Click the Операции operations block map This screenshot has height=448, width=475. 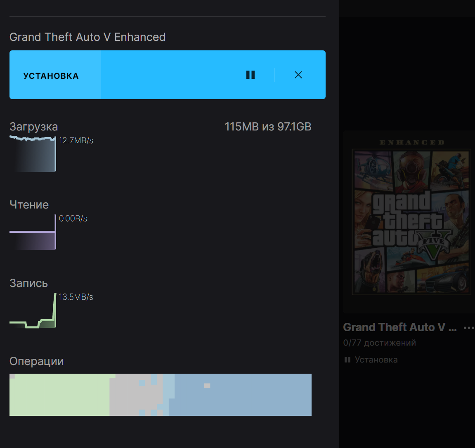(160, 395)
